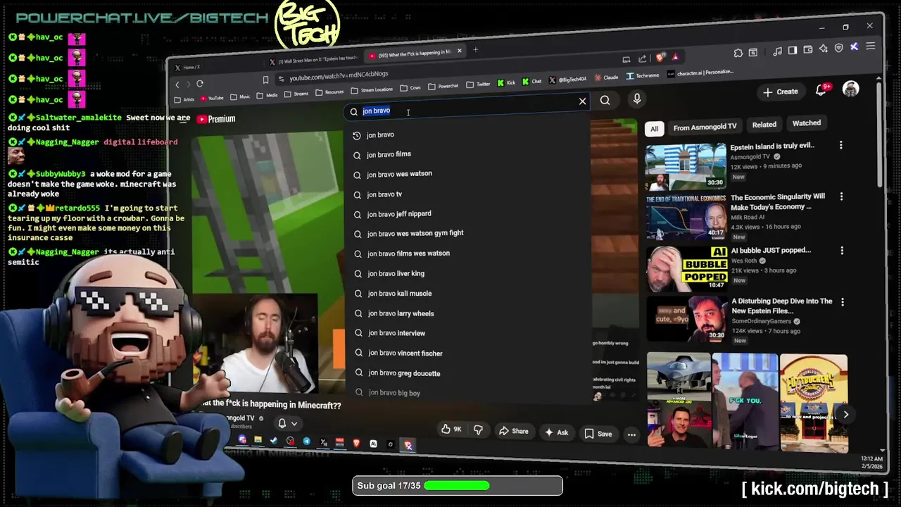Click the YouTube search magnifier button
The width and height of the screenshot is (901, 507).
pos(605,101)
